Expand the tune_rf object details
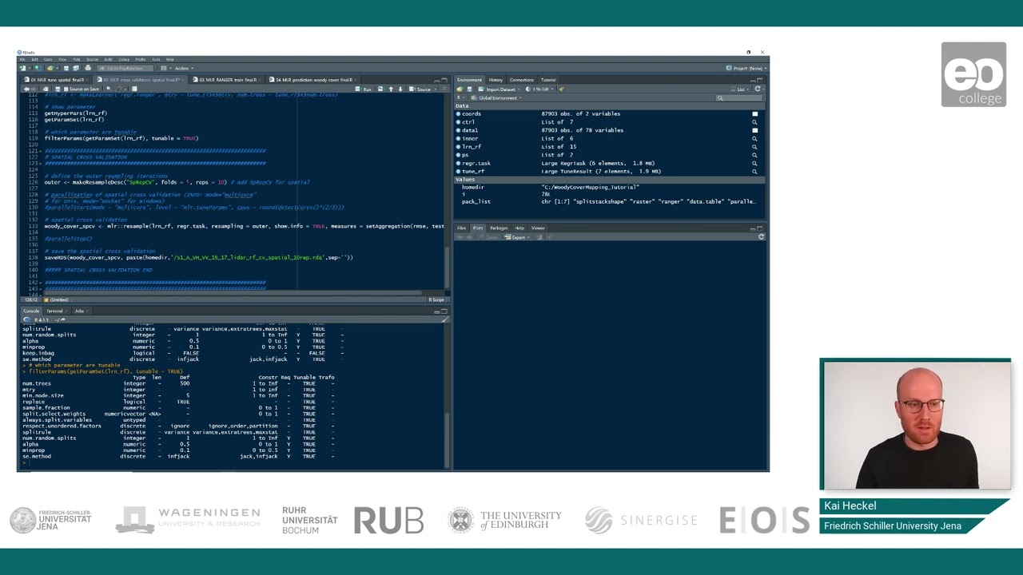The height and width of the screenshot is (575, 1023). [x=458, y=171]
